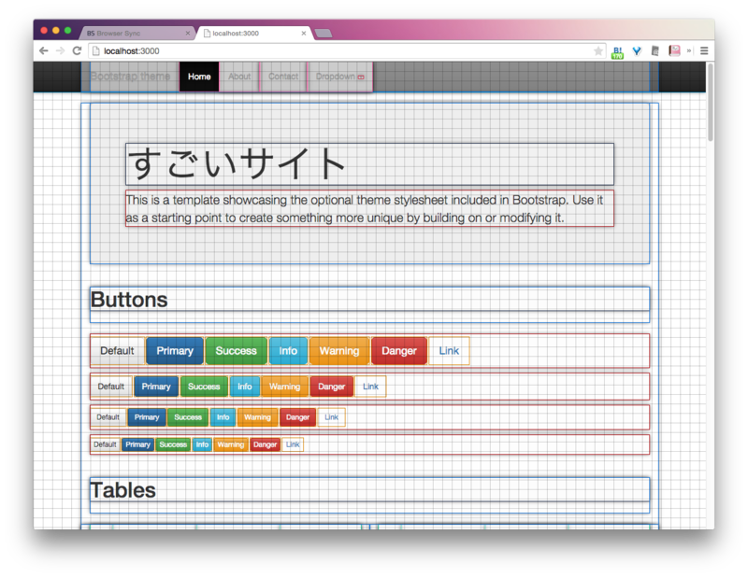
Task: Click second-row Link button
Action: [370, 387]
